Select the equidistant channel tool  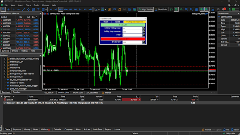point(29,10)
